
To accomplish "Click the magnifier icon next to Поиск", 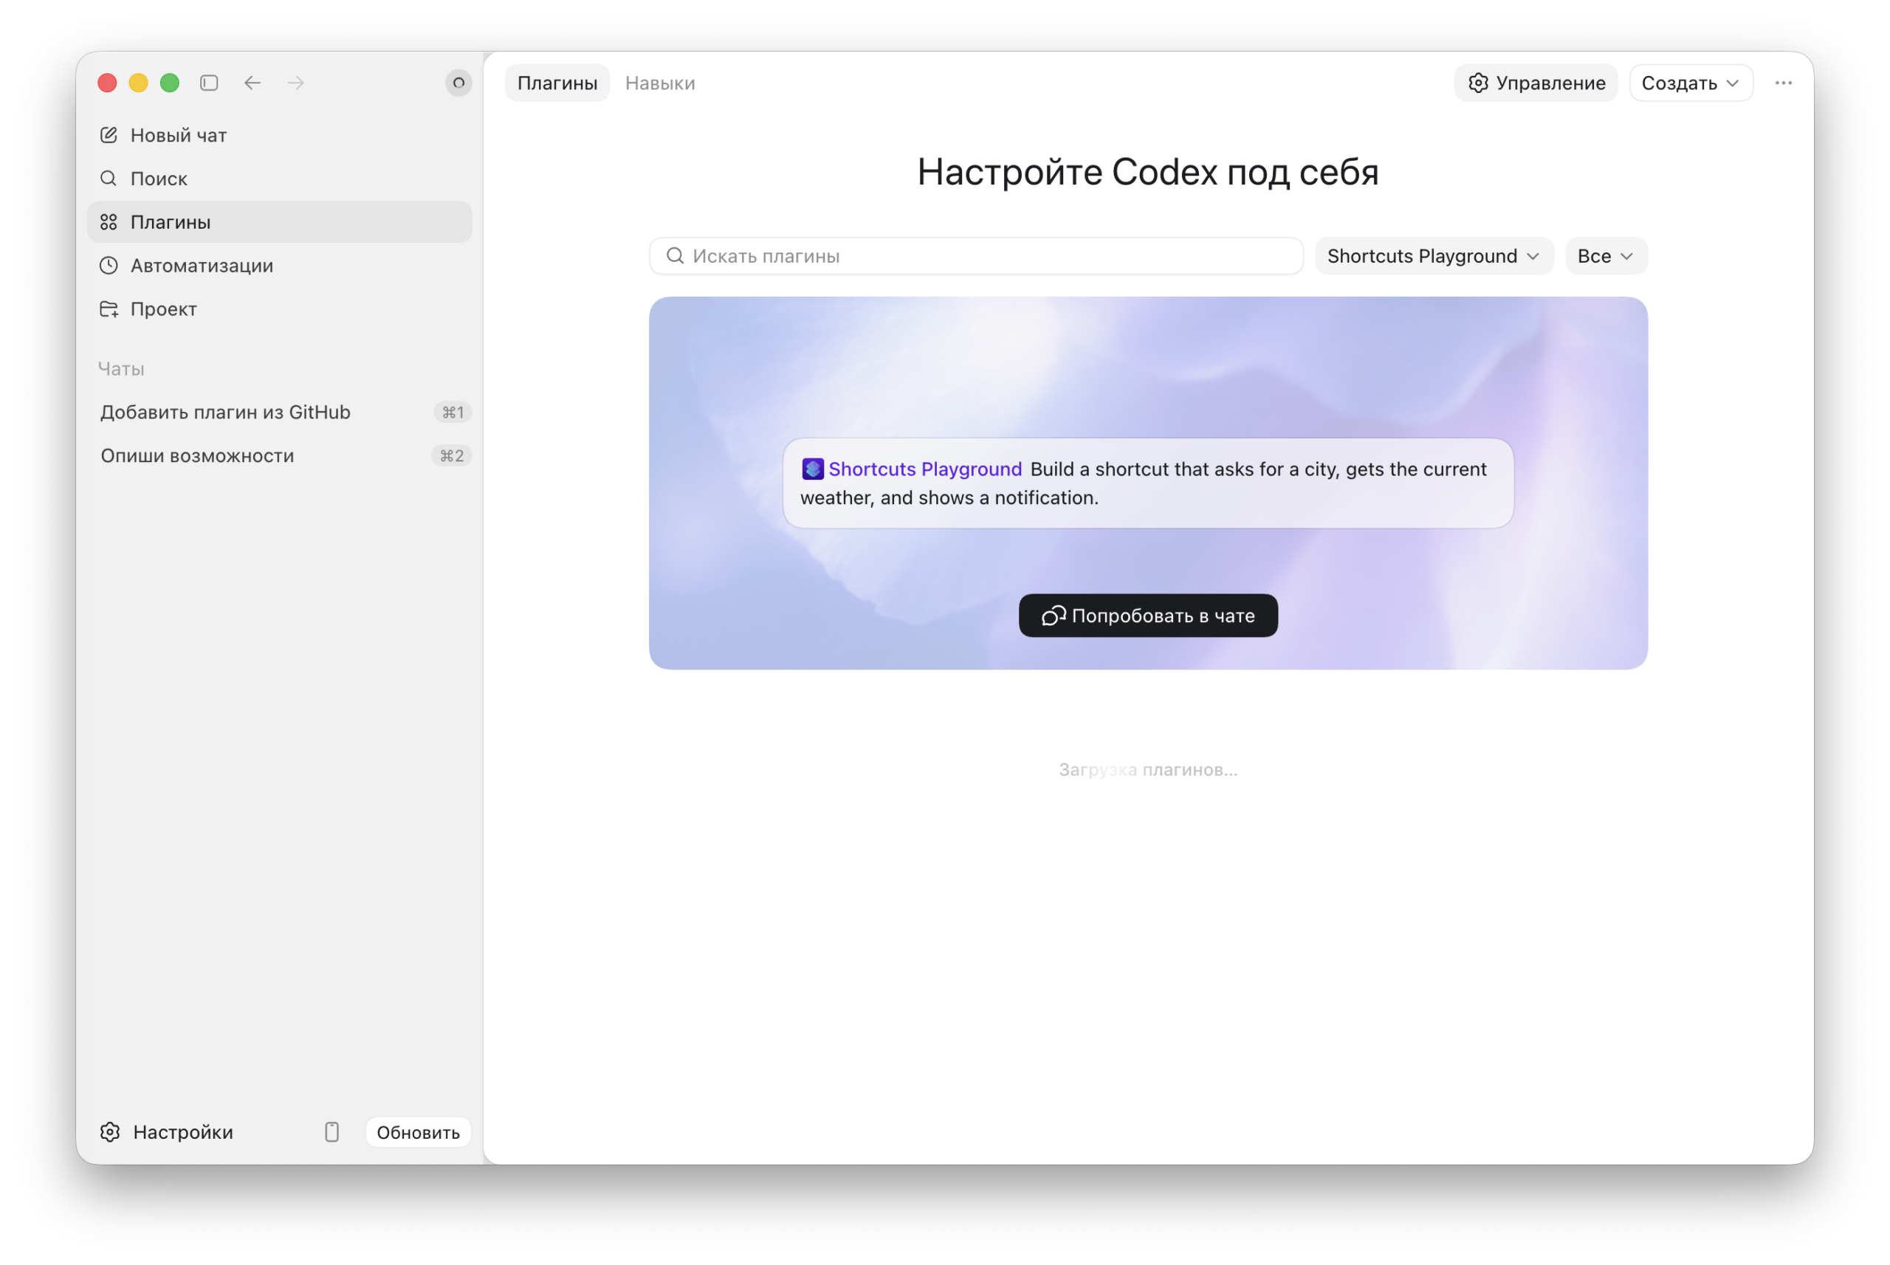I will click(x=108, y=179).
